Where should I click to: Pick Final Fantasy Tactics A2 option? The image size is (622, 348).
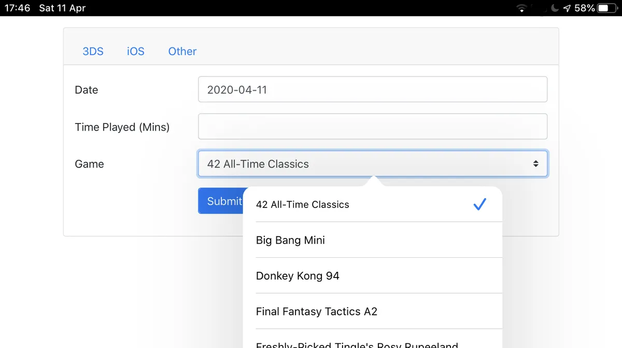[372, 312]
